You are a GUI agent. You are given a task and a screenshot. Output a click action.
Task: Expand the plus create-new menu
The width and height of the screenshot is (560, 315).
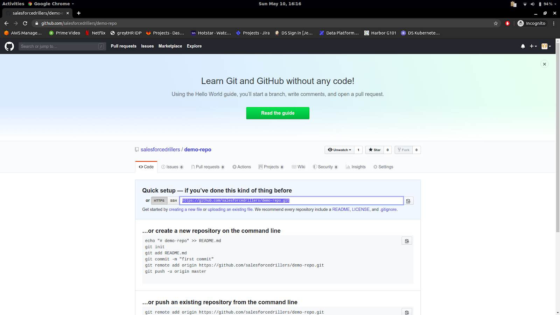[x=533, y=46]
